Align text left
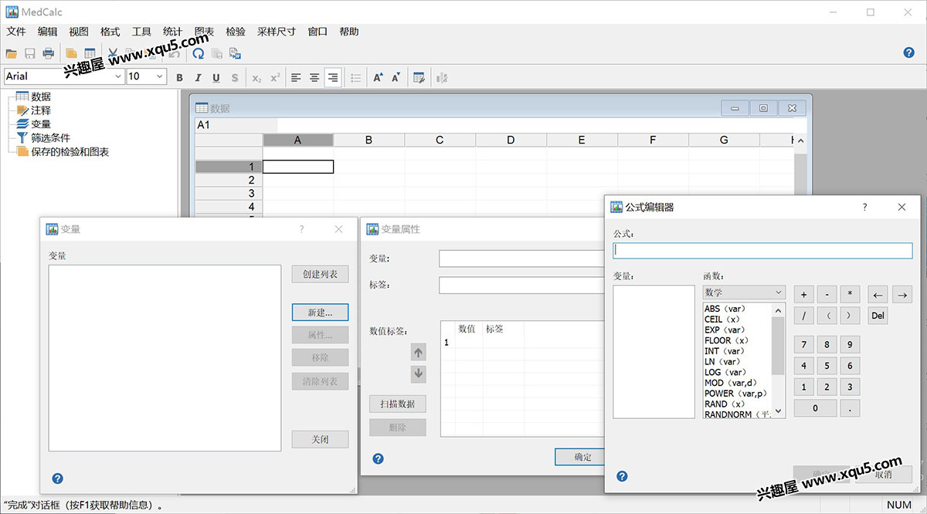The height and width of the screenshot is (514, 927). coord(296,77)
